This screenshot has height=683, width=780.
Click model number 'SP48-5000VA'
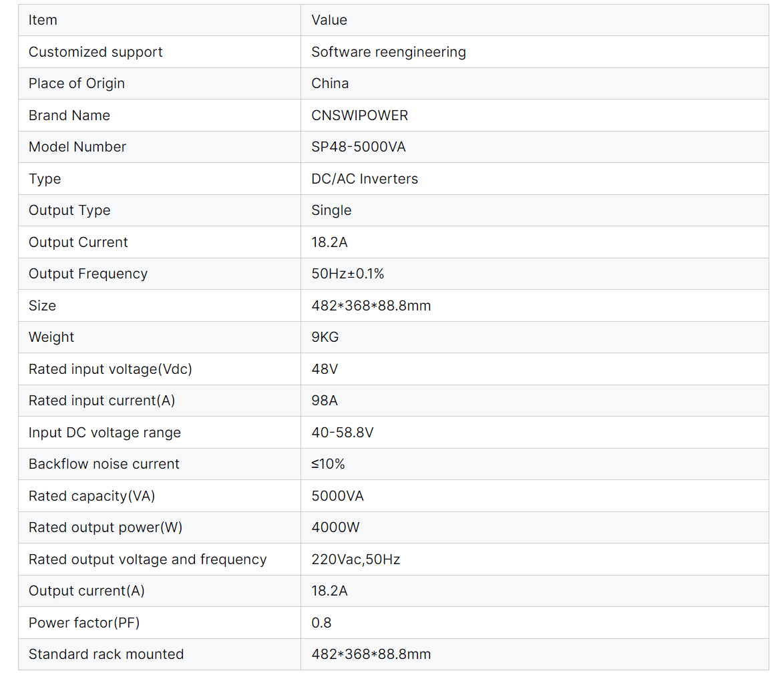[358, 147]
